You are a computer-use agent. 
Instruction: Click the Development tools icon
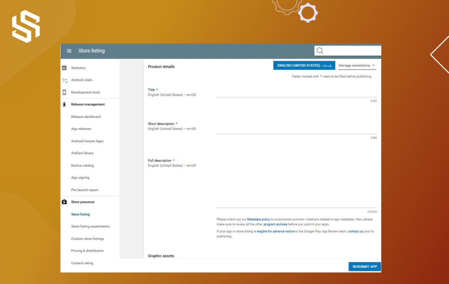[64, 92]
